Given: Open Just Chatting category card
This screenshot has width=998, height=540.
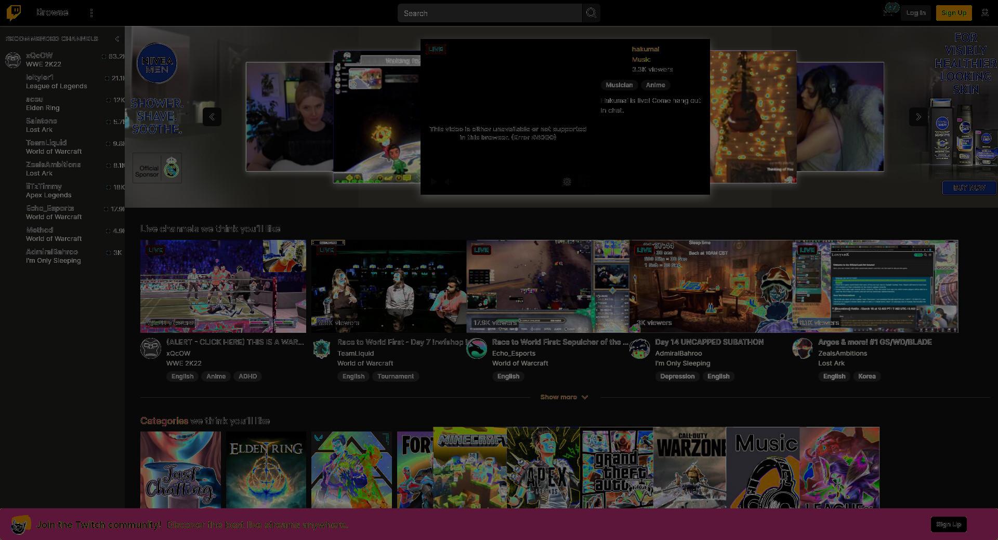Looking at the screenshot, I should (180, 470).
